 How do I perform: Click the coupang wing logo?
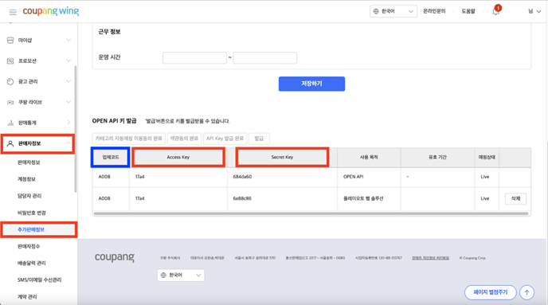(51, 11)
